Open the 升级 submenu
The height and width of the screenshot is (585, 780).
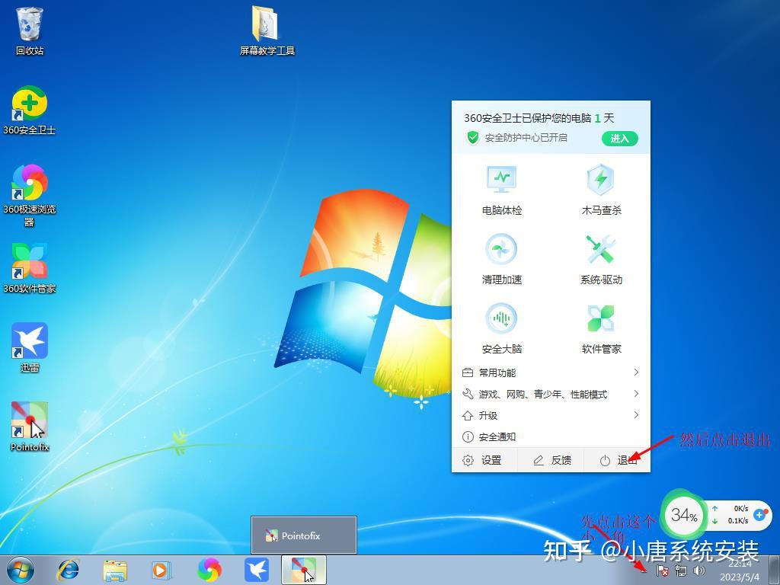pyautogui.click(x=551, y=415)
